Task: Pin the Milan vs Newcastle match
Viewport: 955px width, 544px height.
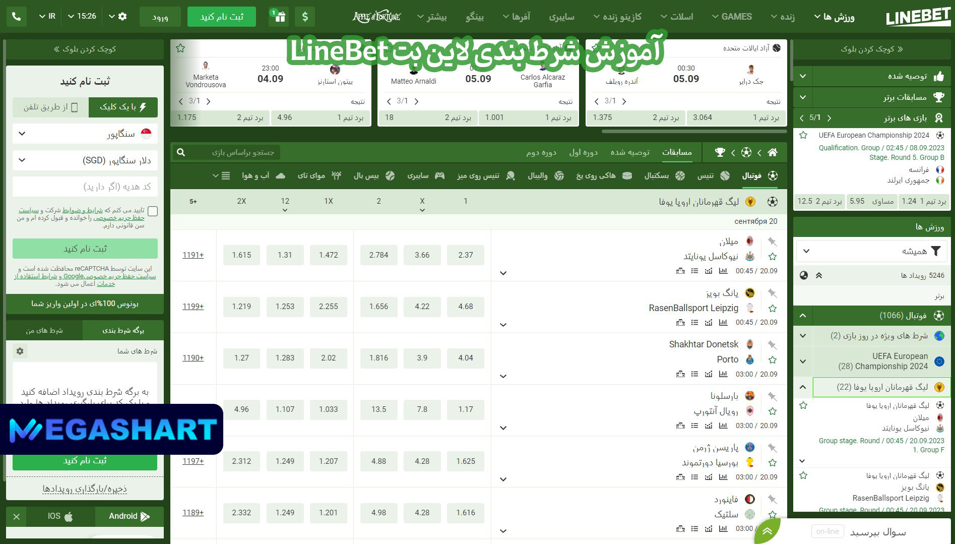Action: tap(772, 241)
